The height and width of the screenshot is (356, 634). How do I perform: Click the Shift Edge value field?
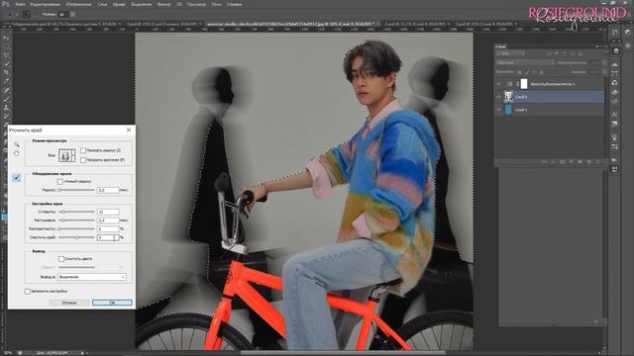point(108,237)
